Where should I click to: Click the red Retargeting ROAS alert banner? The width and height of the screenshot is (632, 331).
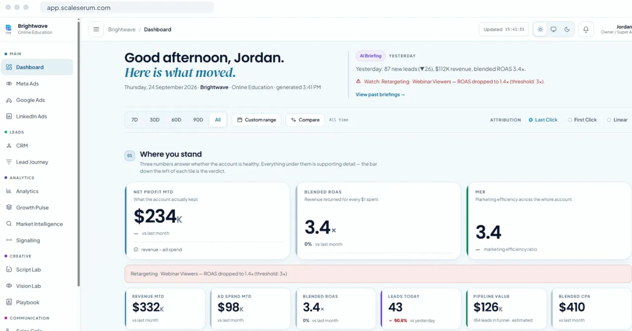point(378,274)
